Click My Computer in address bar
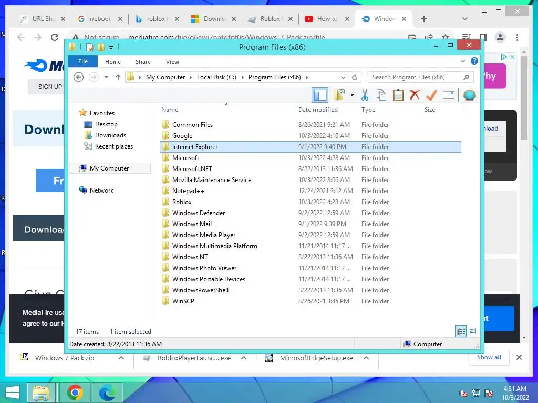Image resolution: width=538 pixels, height=403 pixels. (x=165, y=77)
